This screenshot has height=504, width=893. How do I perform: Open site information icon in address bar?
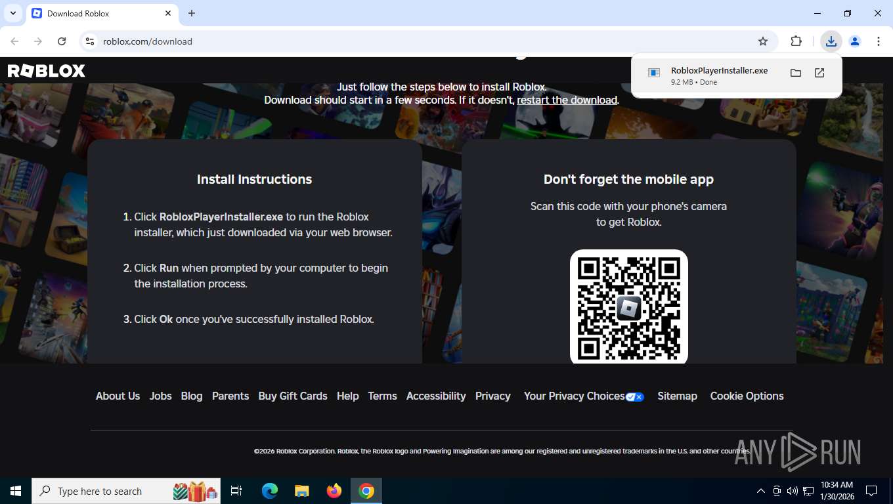[90, 41]
